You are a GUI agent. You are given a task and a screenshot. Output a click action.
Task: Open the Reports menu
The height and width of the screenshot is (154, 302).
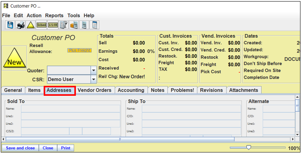(54, 15)
